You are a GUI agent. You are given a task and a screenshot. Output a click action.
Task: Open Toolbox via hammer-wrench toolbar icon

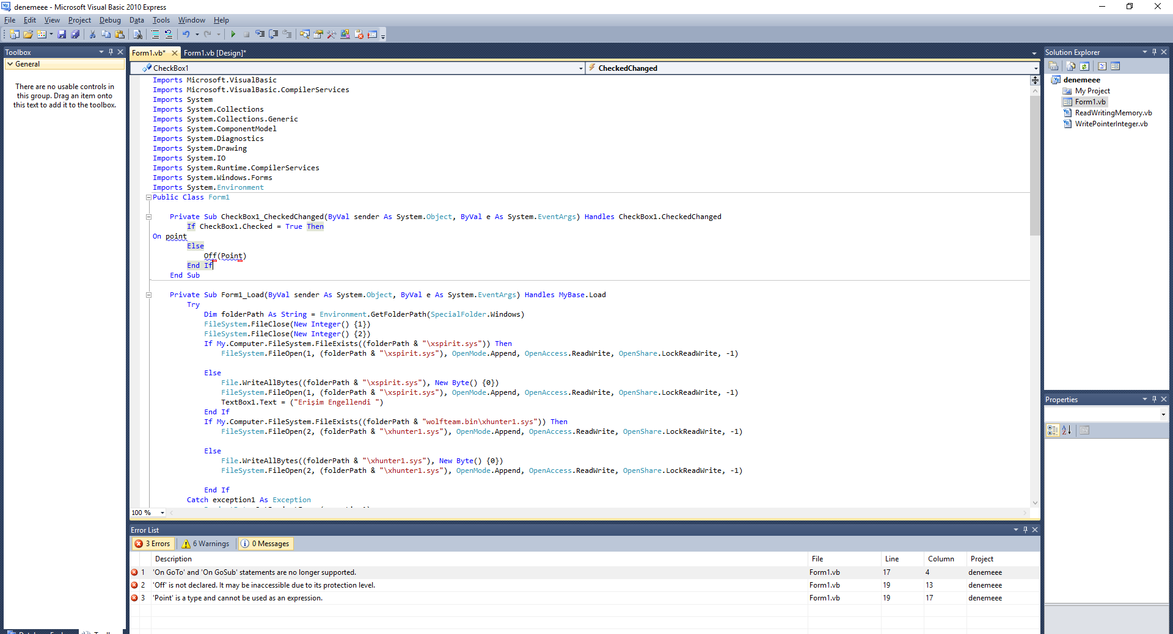[x=331, y=35]
